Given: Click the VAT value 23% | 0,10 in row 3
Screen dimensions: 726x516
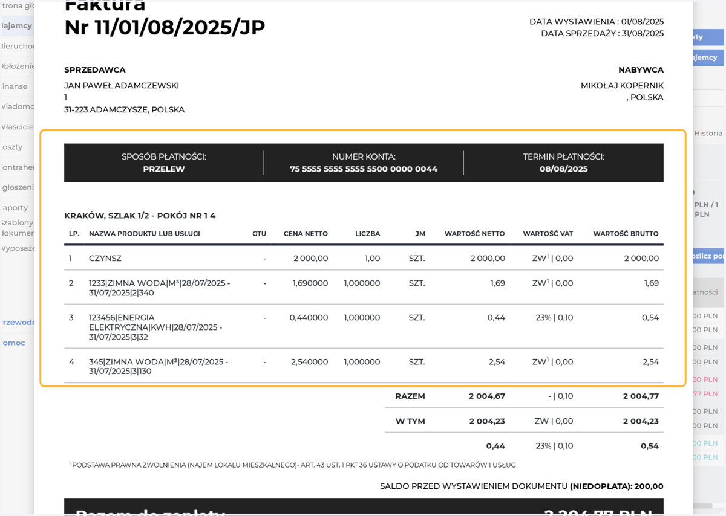Looking at the screenshot, I should click(554, 318).
